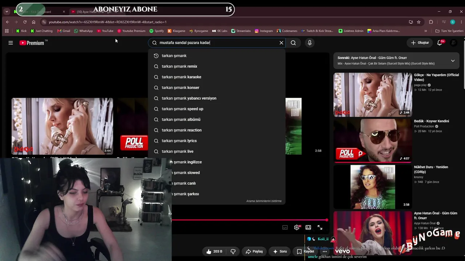Pick suggestion "tarkan şımarık live"

pos(217,152)
